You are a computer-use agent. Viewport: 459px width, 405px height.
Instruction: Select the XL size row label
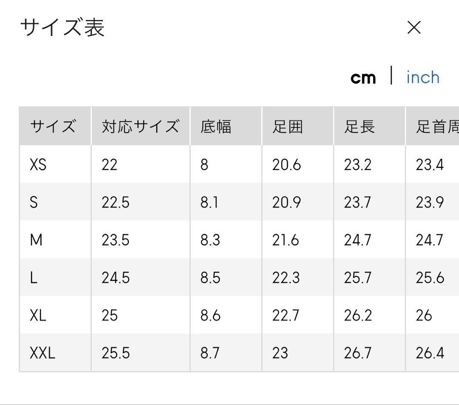coord(38,315)
